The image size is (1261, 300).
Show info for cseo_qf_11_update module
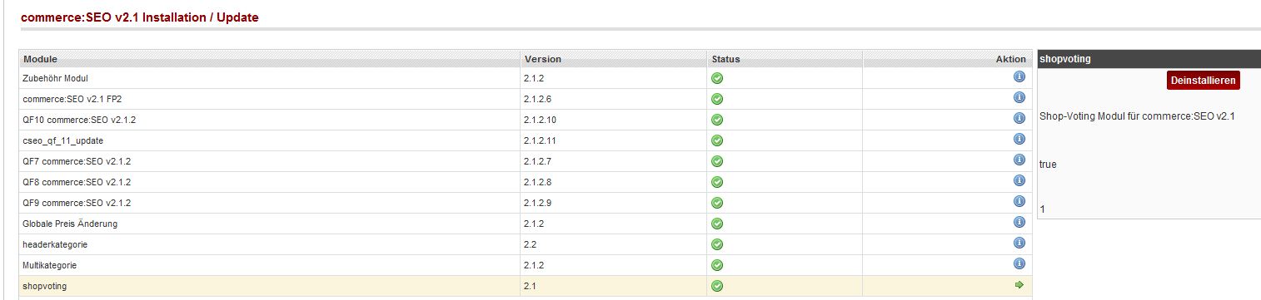coord(1019,139)
